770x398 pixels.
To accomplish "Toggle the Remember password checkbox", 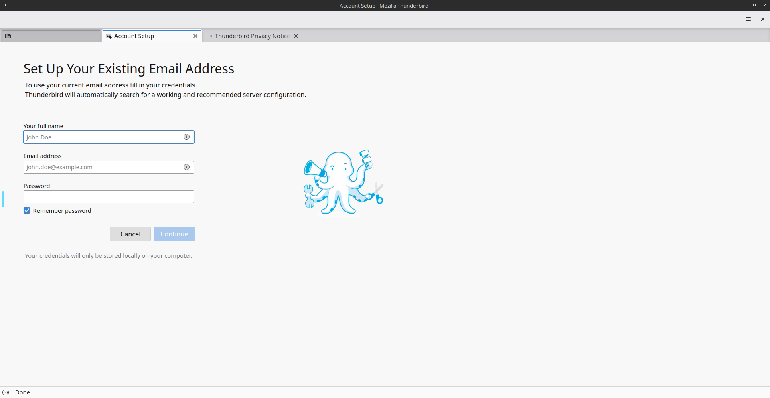I will (27, 211).
